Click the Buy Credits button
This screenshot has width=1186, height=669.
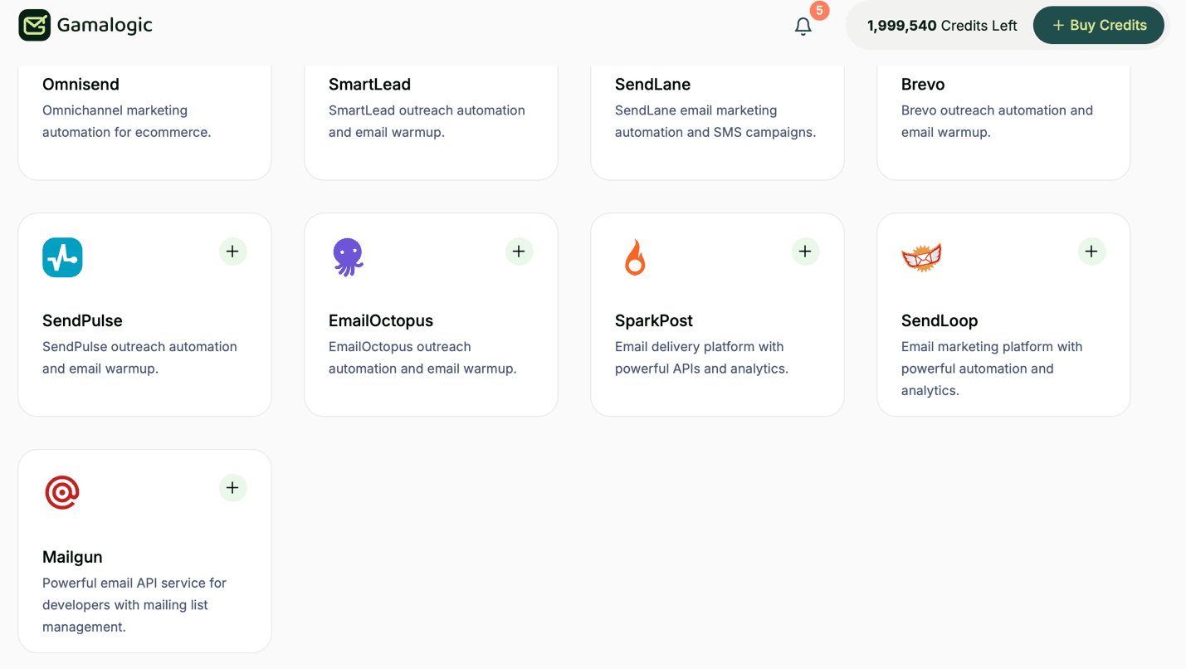[x=1098, y=25]
